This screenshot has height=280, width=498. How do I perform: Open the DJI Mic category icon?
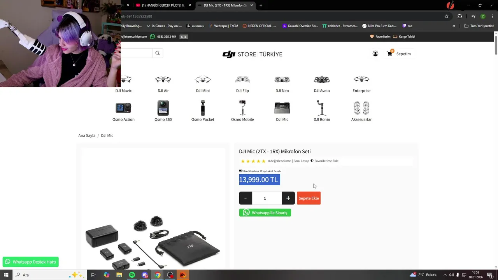pyautogui.click(x=282, y=111)
